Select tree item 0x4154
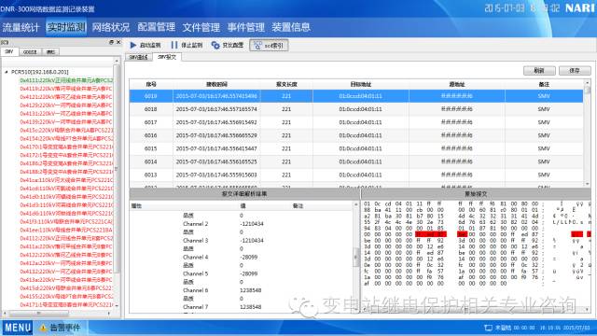 coord(66,139)
